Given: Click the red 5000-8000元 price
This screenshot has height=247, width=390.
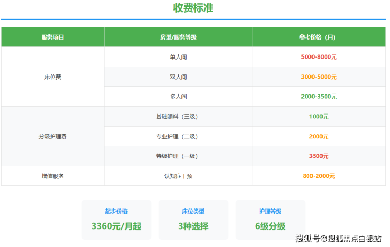Looking at the screenshot, I should pyautogui.click(x=318, y=57).
